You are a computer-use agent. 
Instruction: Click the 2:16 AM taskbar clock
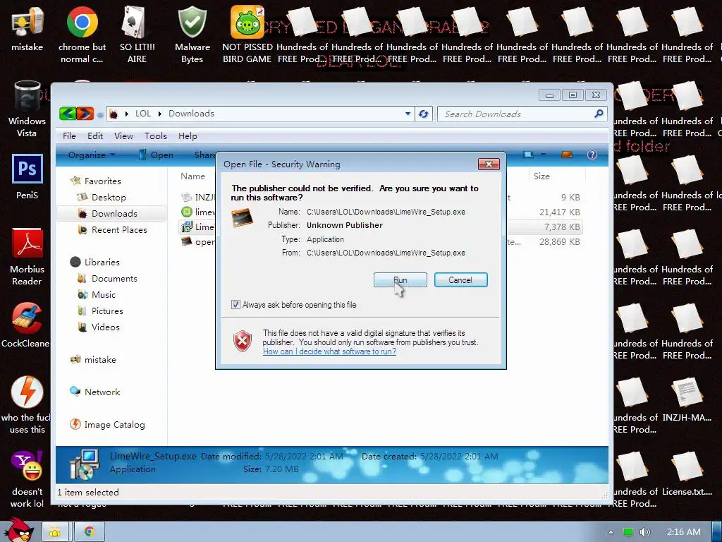tap(683, 532)
